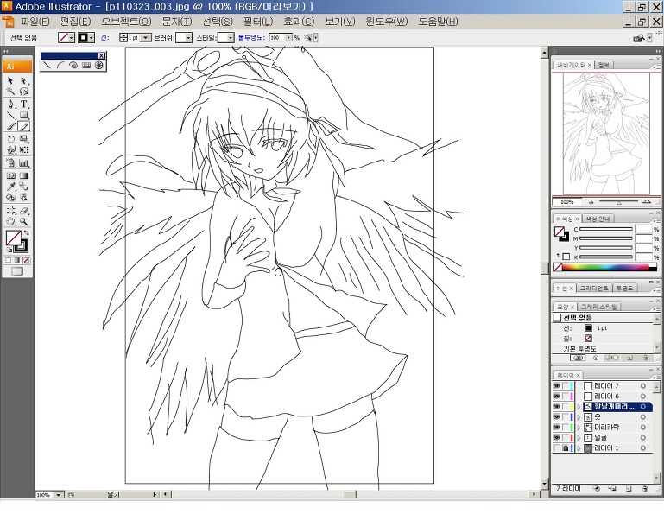
Task: Select the Gradient tool
Action: pyautogui.click(x=23, y=175)
